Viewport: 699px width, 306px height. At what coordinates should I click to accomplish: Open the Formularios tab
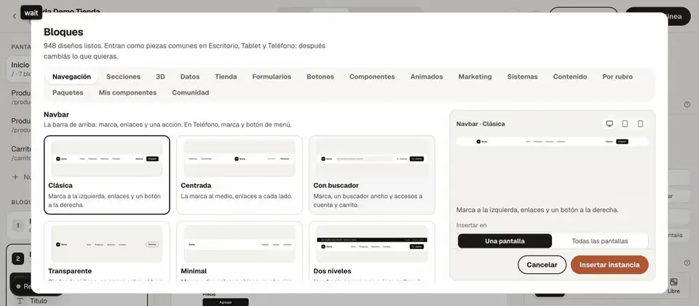[x=272, y=76]
